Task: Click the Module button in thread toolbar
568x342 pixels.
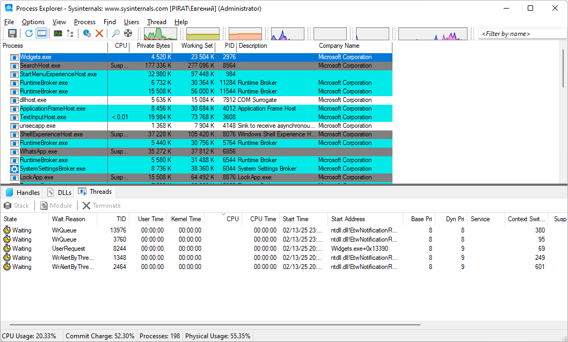Action: click(x=56, y=206)
